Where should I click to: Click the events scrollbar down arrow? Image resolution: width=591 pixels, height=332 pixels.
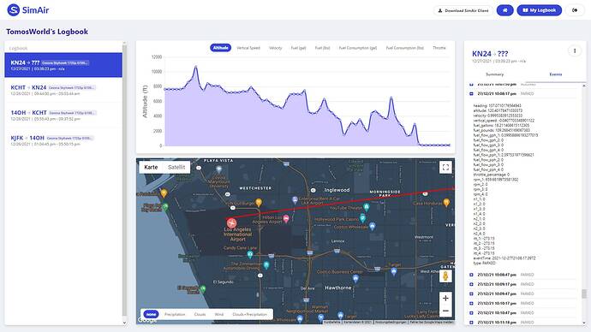[584, 323]
